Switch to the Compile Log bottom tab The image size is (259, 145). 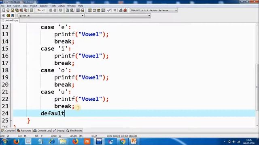tap(42, 130)
